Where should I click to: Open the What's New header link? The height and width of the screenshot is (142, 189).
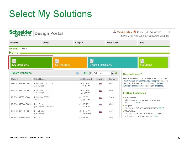click(x=158, y=36)
